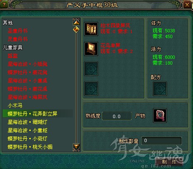Close the crafting window
Screen dimensions: 193x169
pos(187,5)
